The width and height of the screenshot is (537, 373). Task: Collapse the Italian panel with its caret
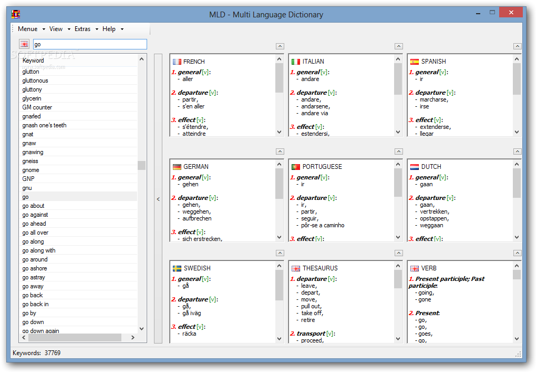[399, 46]
